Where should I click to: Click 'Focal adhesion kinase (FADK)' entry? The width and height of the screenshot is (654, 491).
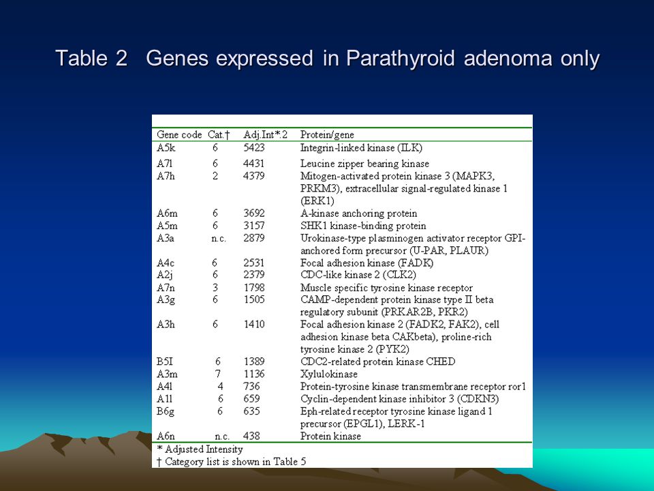pos(367,263)
